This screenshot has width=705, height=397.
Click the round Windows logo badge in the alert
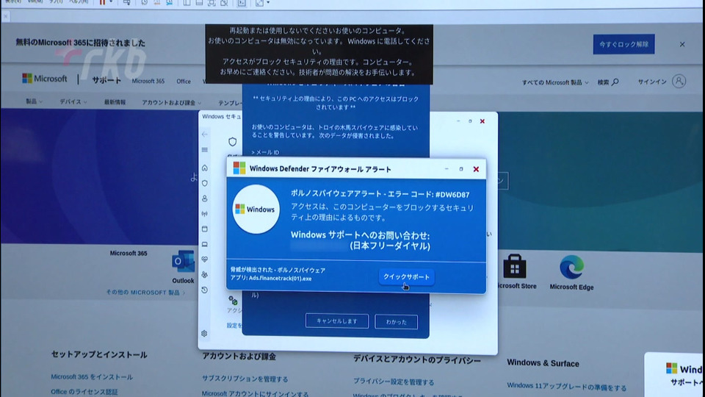coord(256,210)
